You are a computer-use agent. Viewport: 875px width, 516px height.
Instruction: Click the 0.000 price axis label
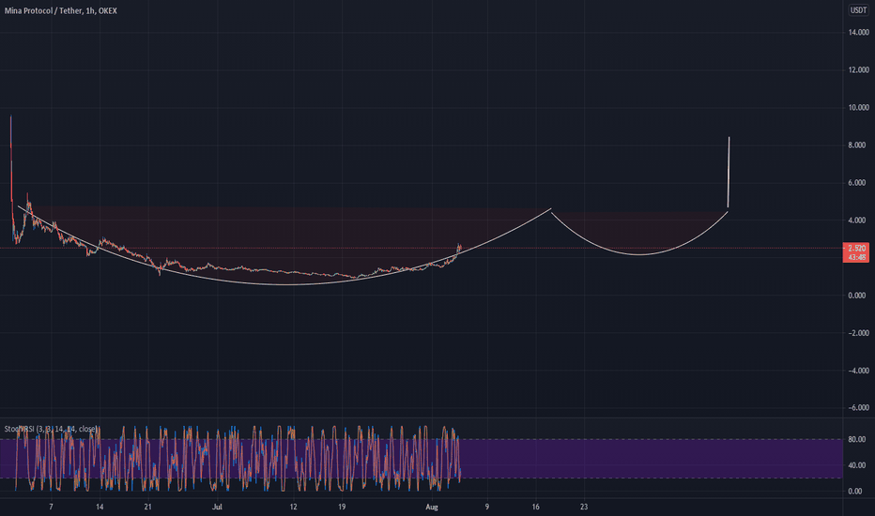point(858,296)
